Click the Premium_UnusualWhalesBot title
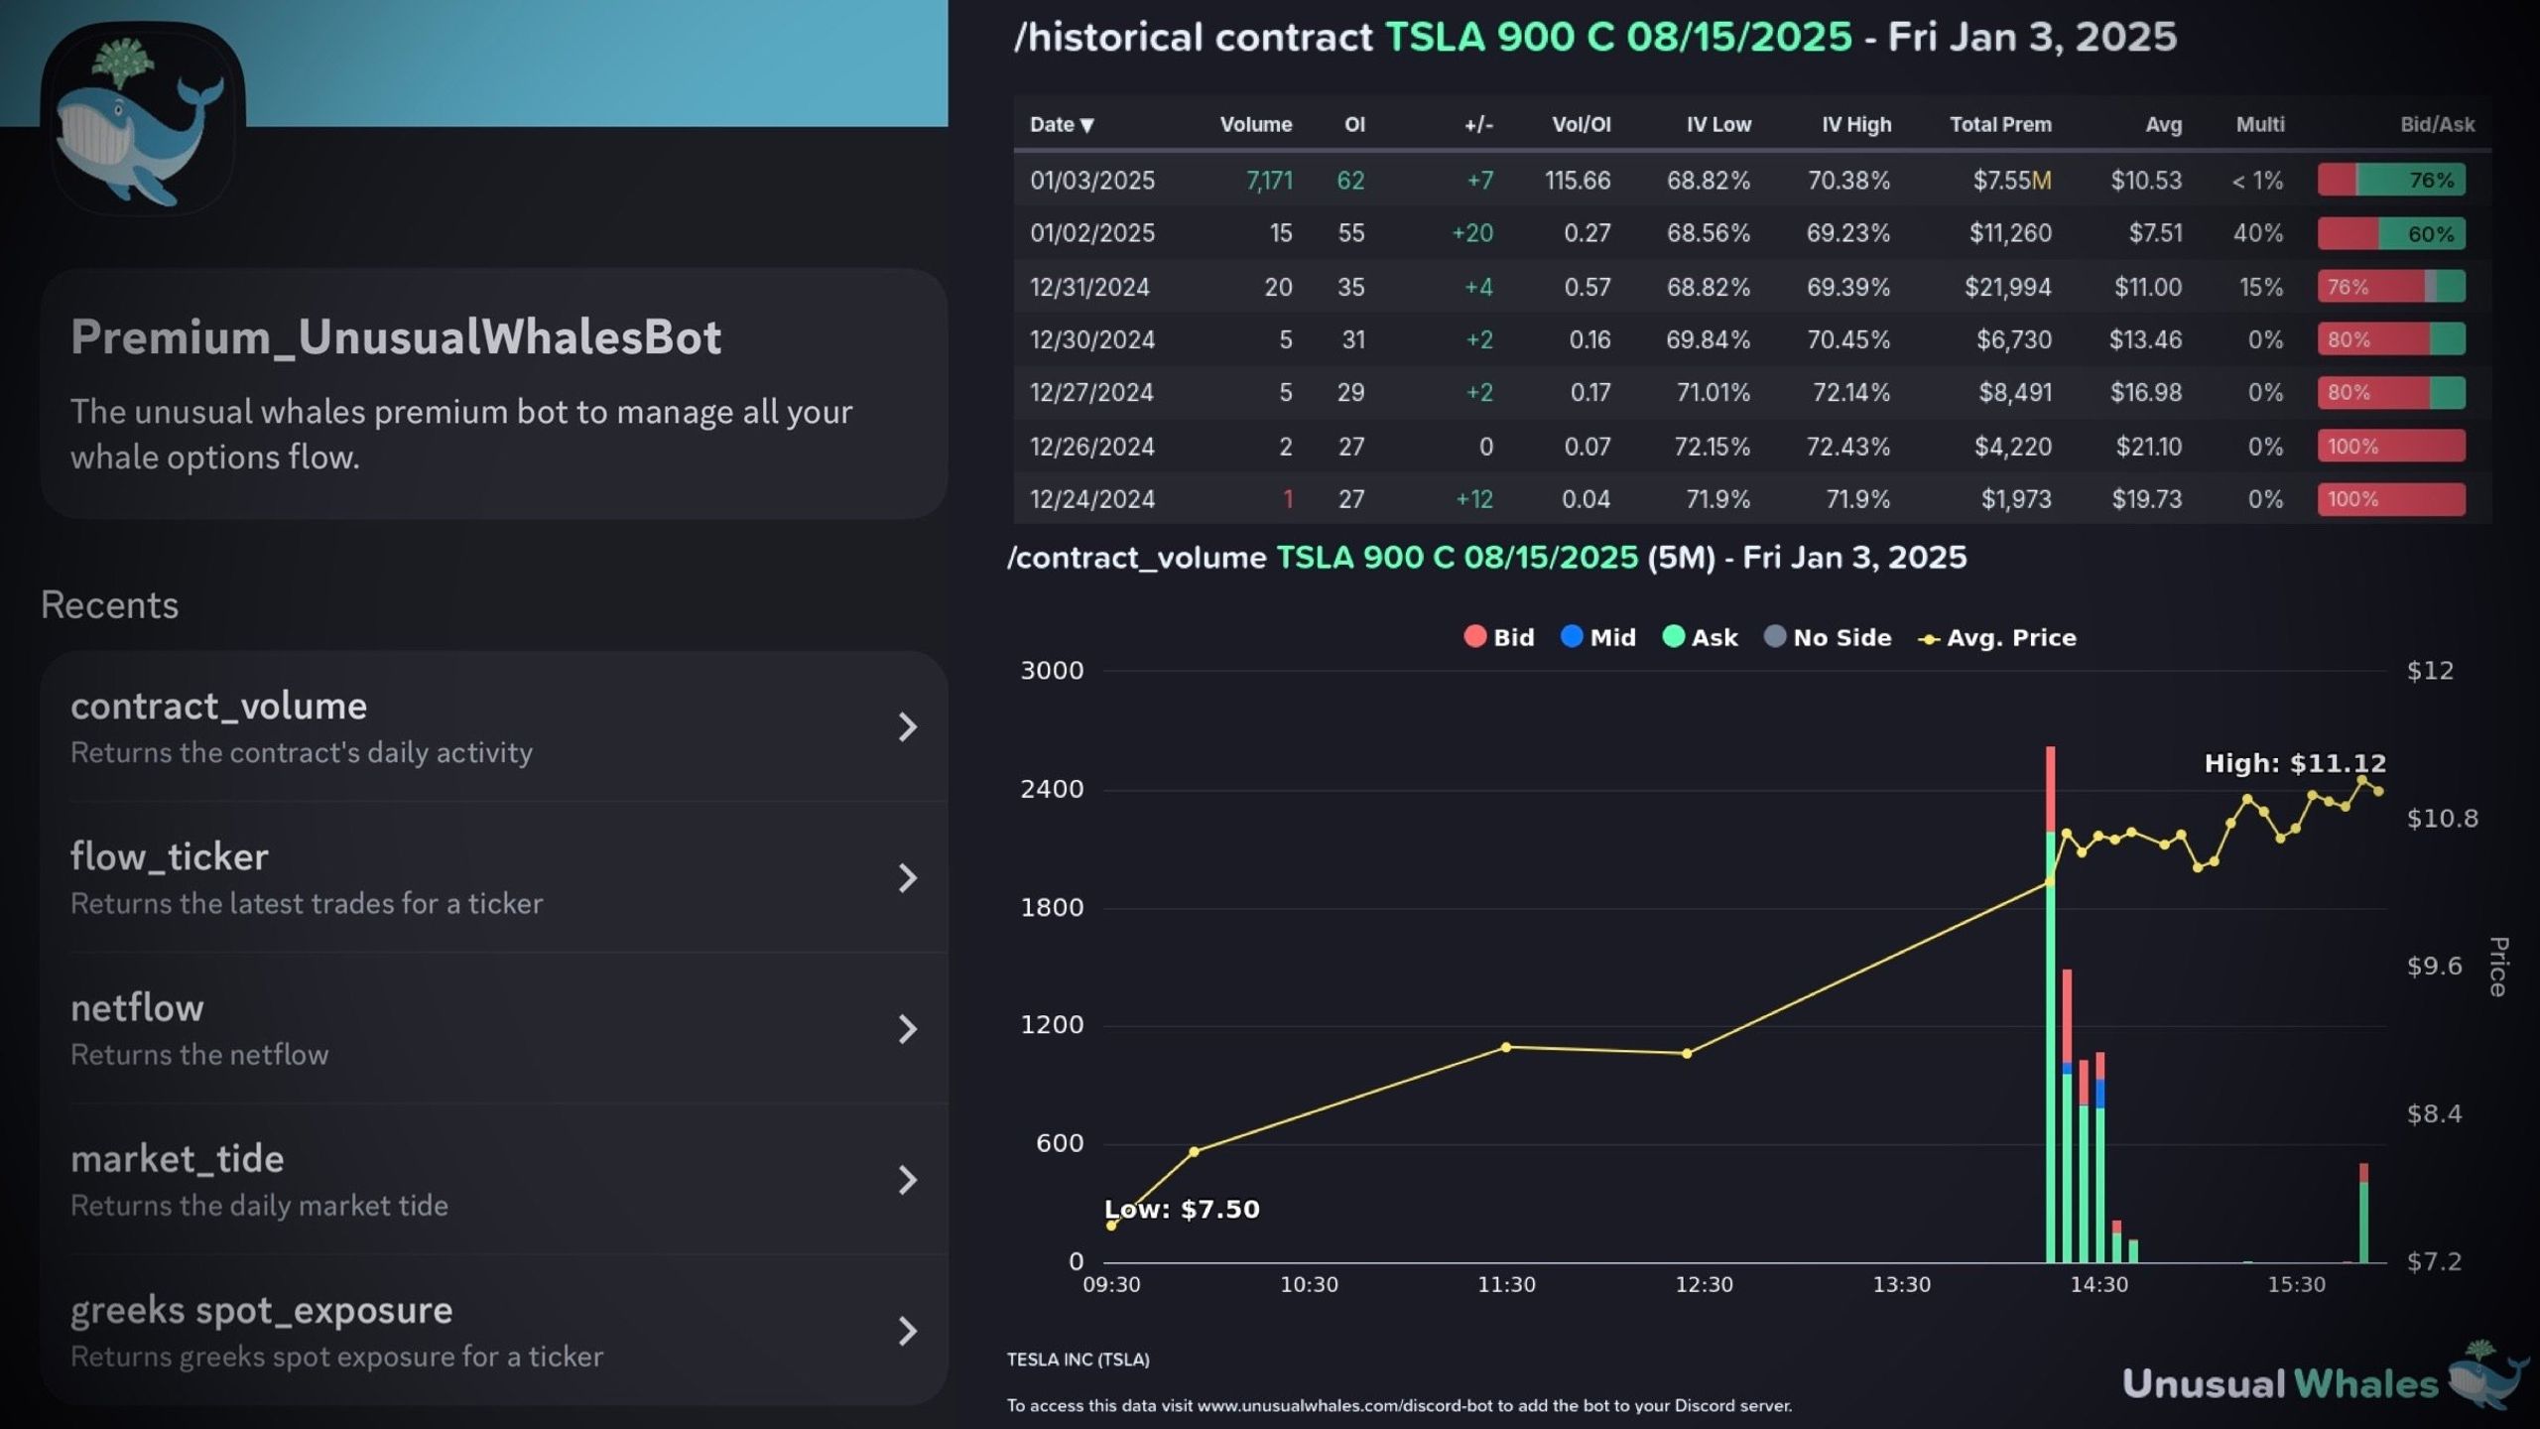This screenshot has height=1429, width=2540. click(396, 337)
